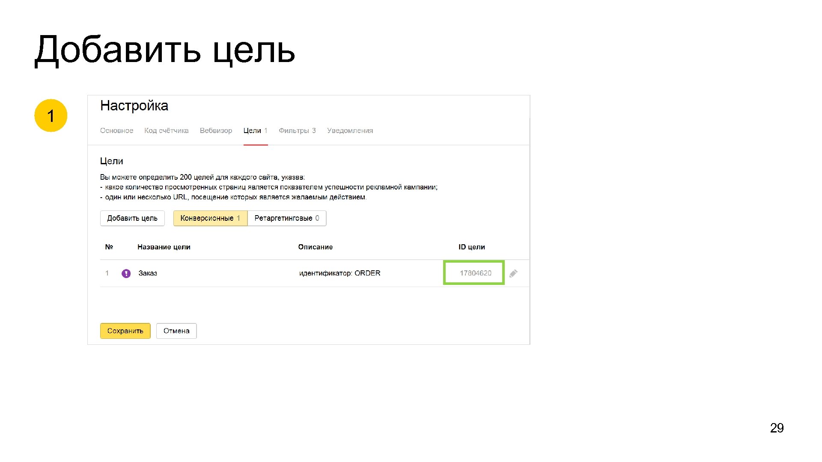Click the Описание column header

tap(315, 247)
